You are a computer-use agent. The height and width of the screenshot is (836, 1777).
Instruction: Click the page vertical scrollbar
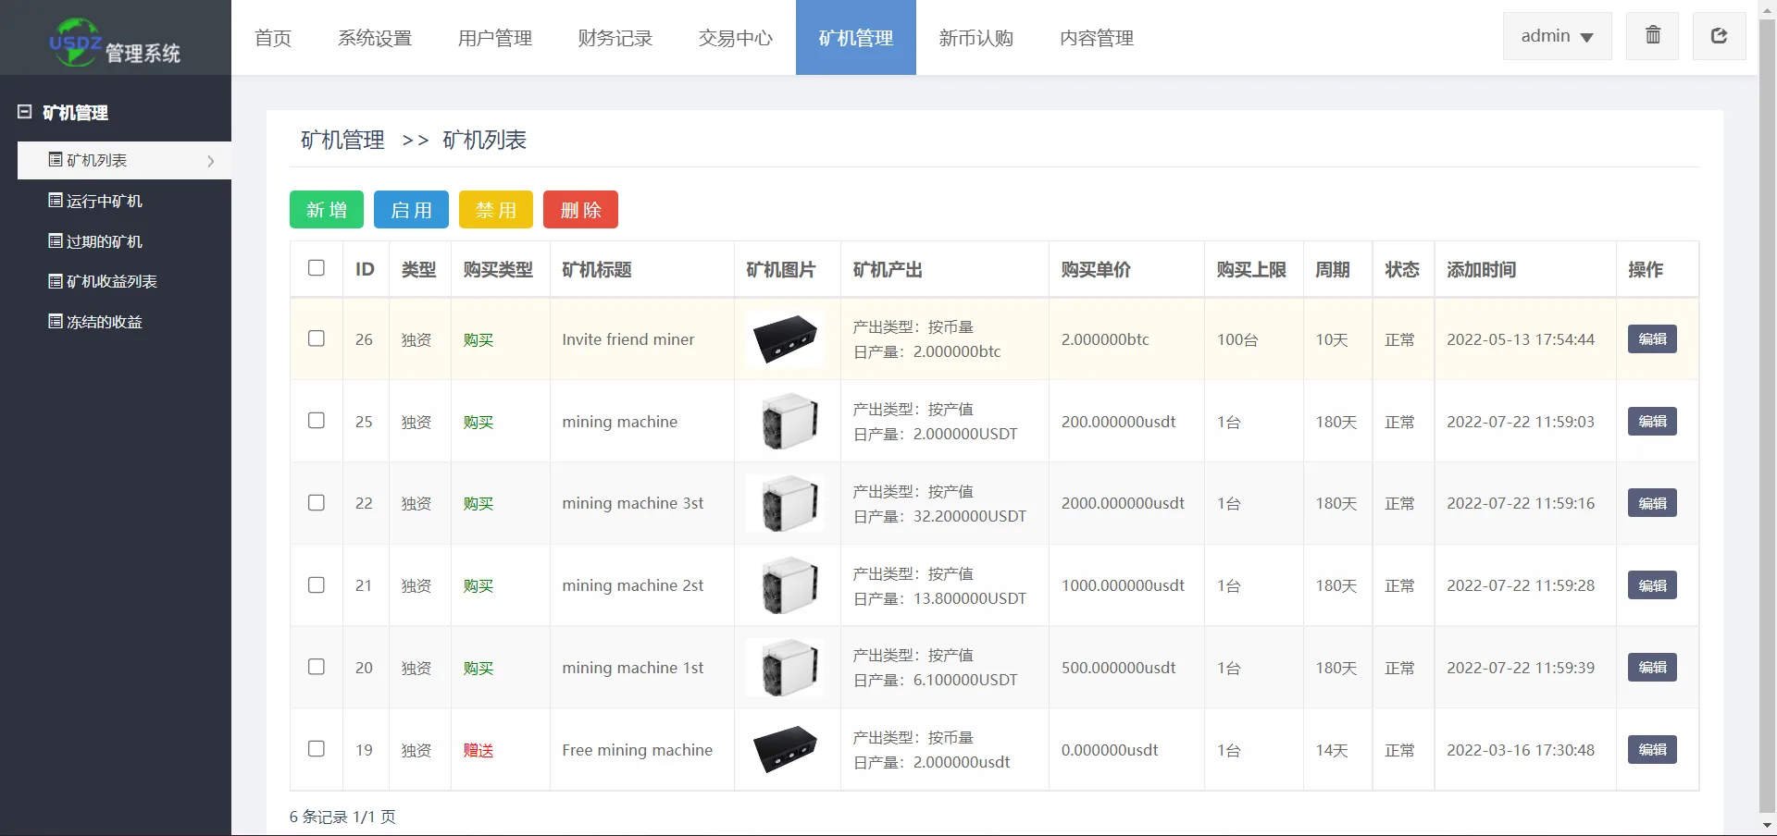(x=1767, y=416)
